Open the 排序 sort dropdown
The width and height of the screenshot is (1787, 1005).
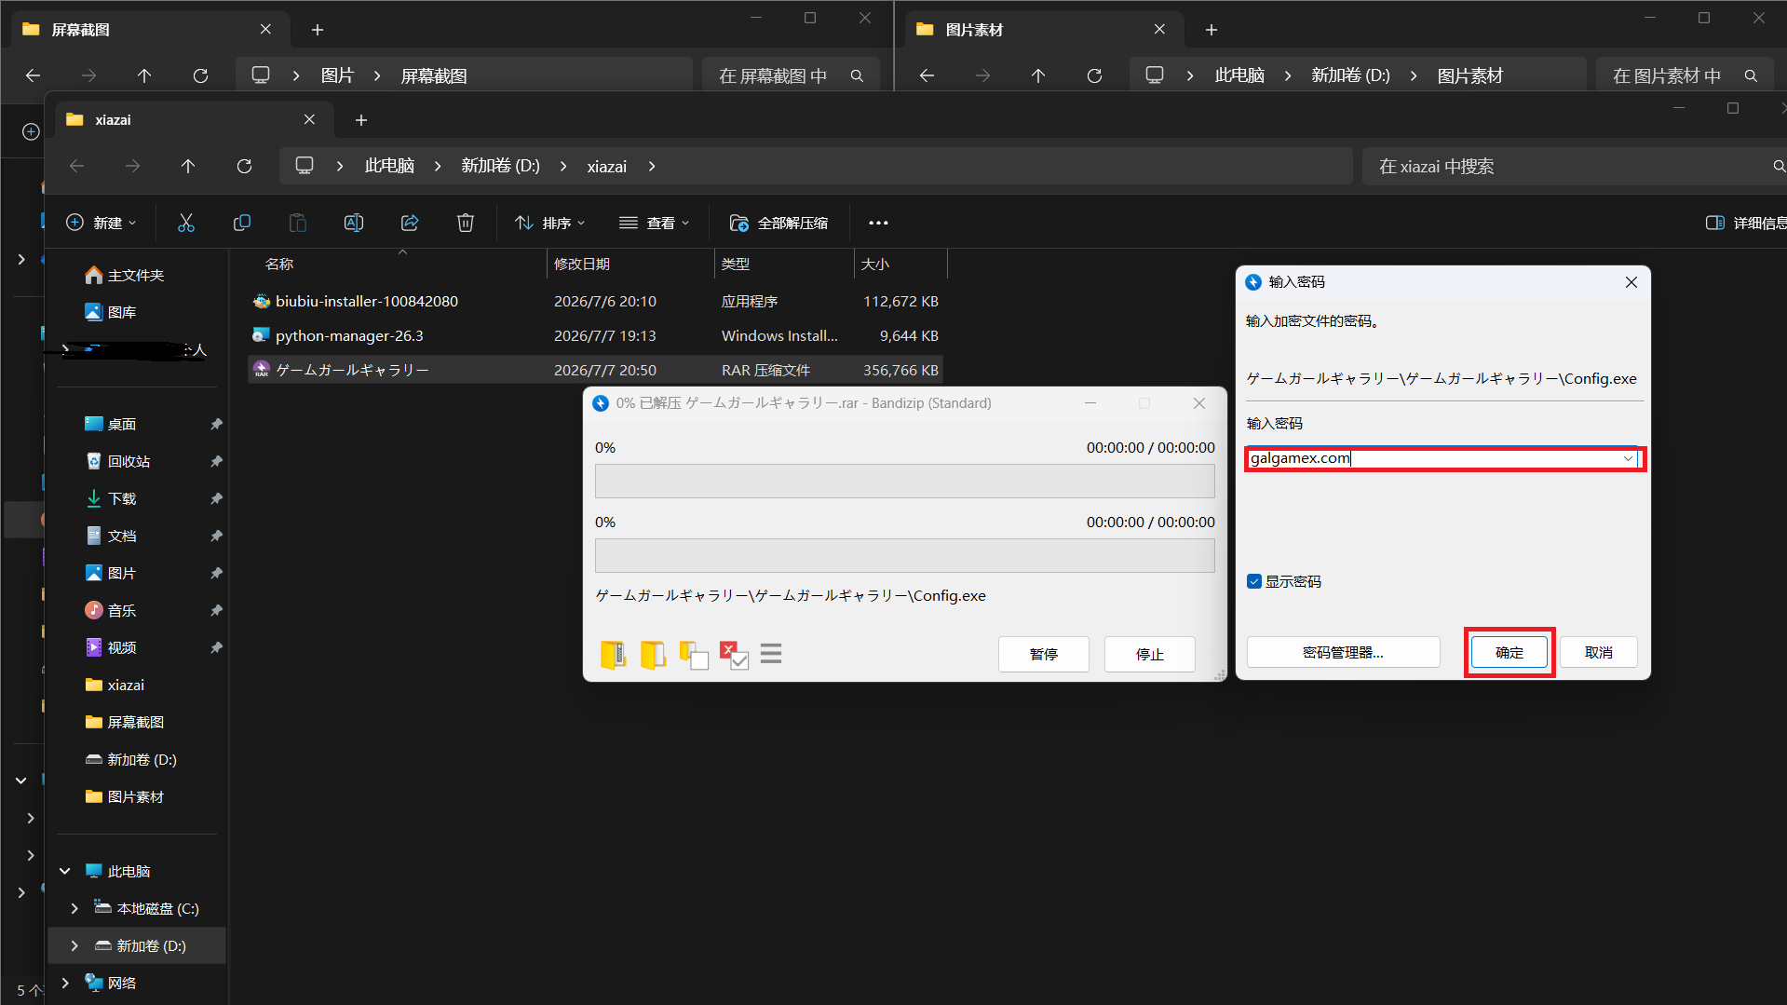pos(550,223)
